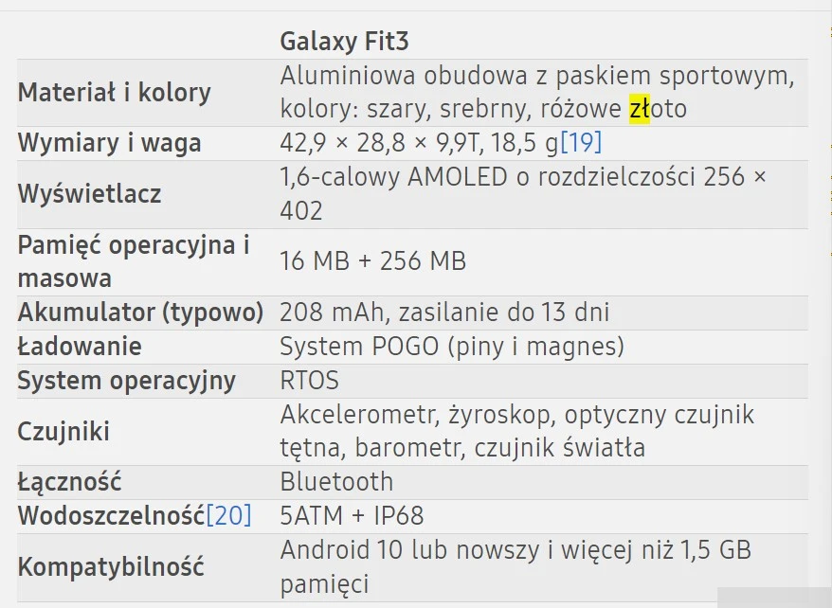Open footnote reference 19 link
Screen dimensions: 832x608
pos(581,143)
